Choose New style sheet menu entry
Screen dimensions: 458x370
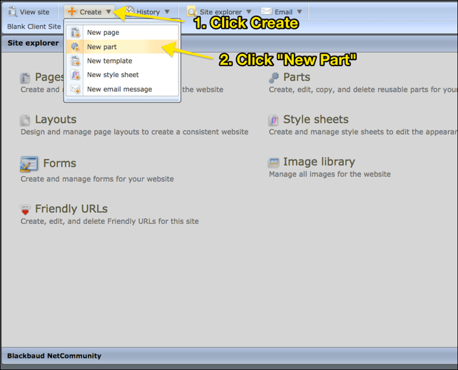coord(113,75)
